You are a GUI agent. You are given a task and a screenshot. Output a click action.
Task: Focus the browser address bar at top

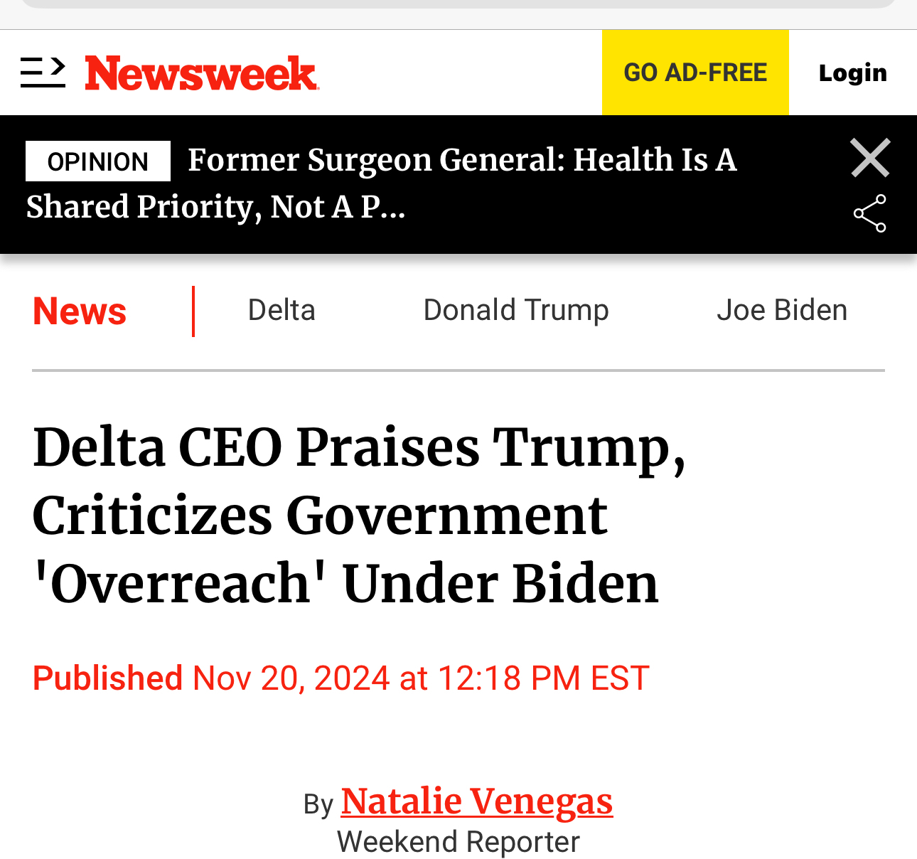458,4
